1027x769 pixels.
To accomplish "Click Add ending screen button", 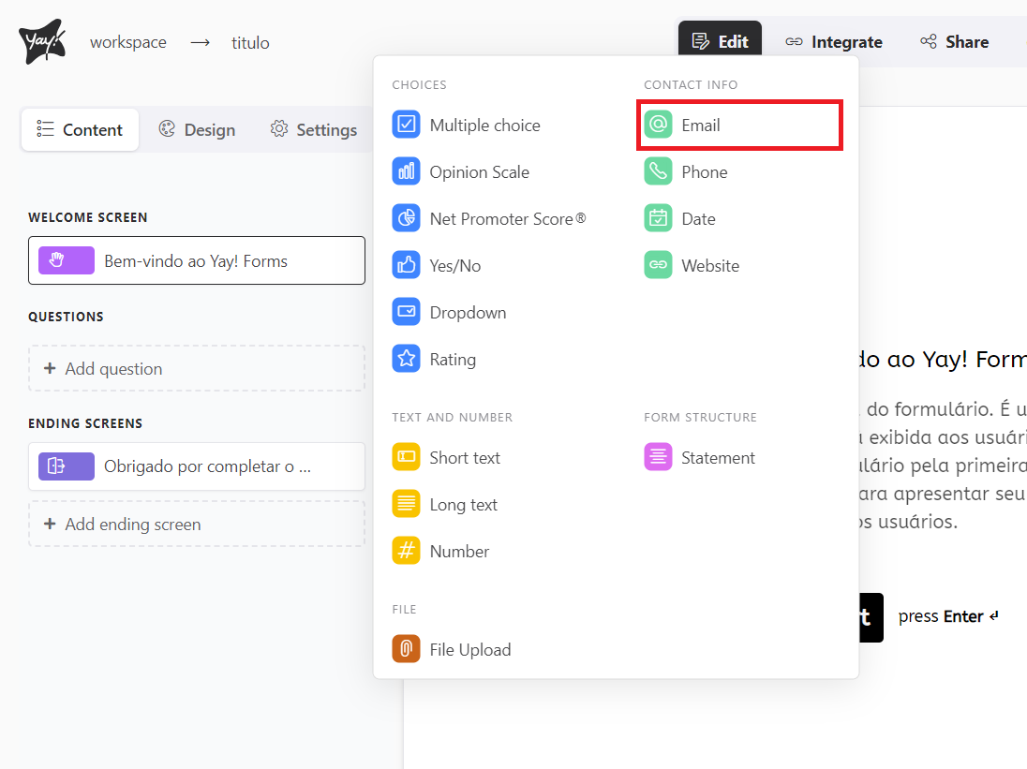I will click(x=197, y=525).
